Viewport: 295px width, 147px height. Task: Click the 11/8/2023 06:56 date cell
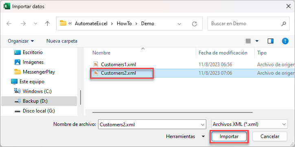pyautogui.click(x=215, y=65)
